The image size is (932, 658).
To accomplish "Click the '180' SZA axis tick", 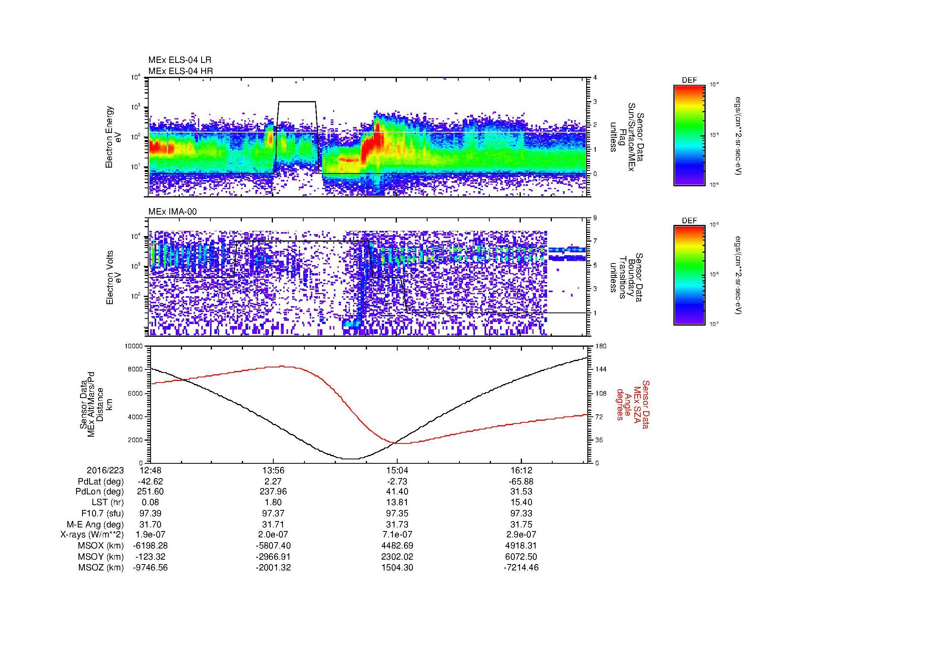I will point(602,346).
